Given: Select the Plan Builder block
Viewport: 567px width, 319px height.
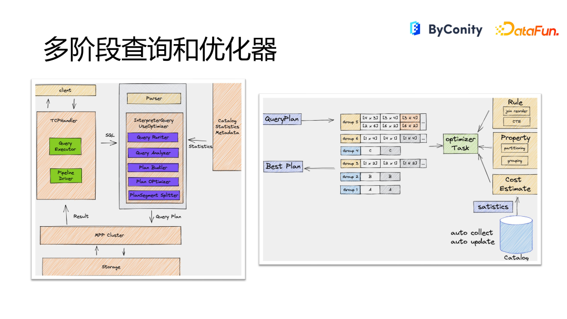Looking at the screenshot, I should click(153, 167).
